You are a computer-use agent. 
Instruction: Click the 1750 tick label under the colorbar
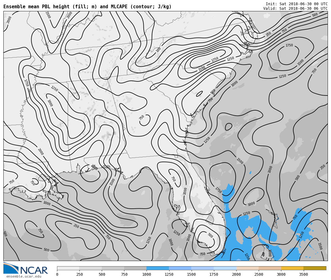(x=214, y=274)
